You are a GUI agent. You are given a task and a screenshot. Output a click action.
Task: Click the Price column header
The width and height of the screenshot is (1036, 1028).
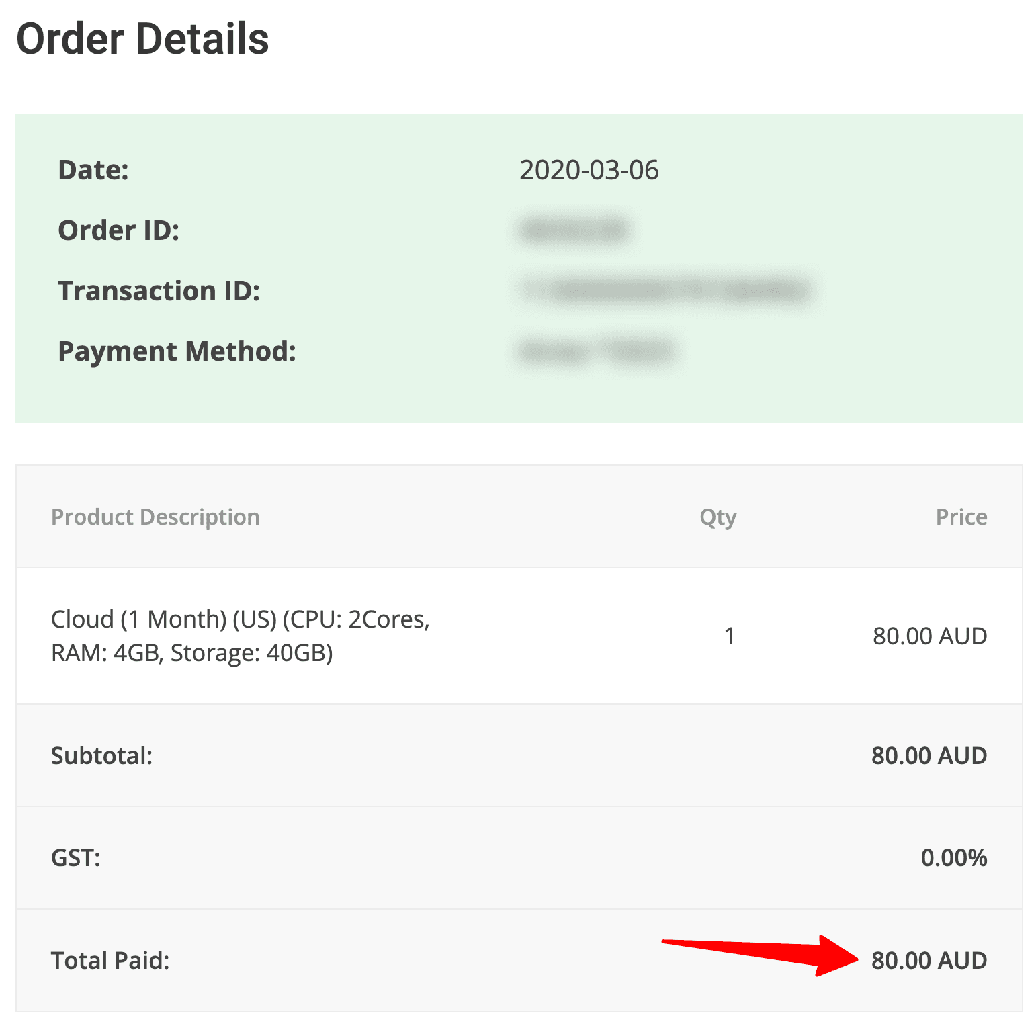pyautogui.click(x=961, y=517)
